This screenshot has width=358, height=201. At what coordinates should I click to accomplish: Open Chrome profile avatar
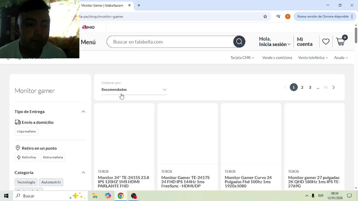pyautogui.click(x=288, y=16)
